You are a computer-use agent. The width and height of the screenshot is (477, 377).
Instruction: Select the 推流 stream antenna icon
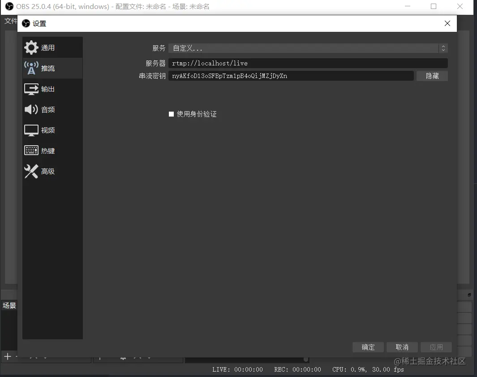click(31, 68)
